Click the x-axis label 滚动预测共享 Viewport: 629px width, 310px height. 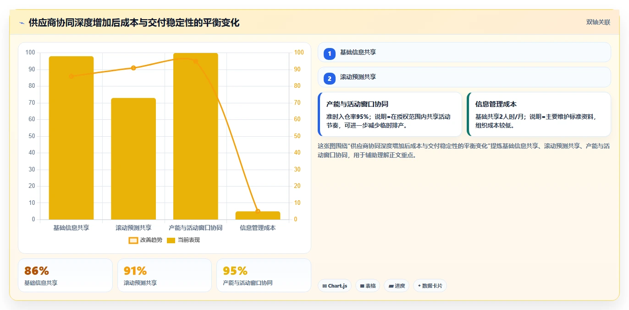click(133, 228)
